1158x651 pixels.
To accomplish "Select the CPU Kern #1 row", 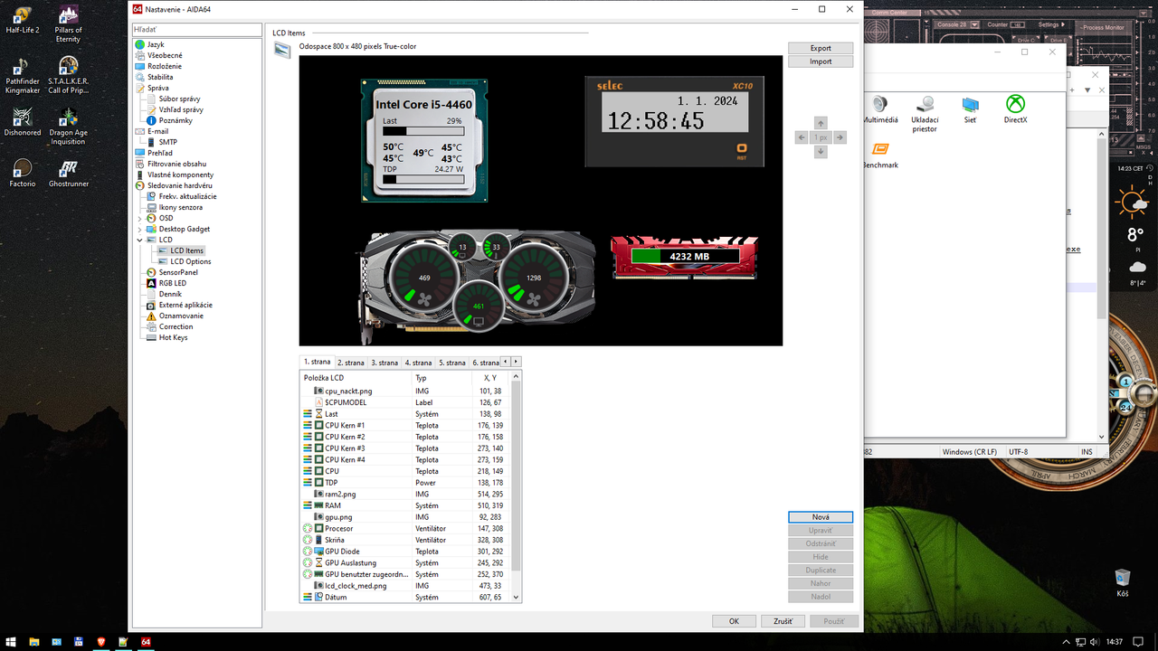I will coord(405,425).
